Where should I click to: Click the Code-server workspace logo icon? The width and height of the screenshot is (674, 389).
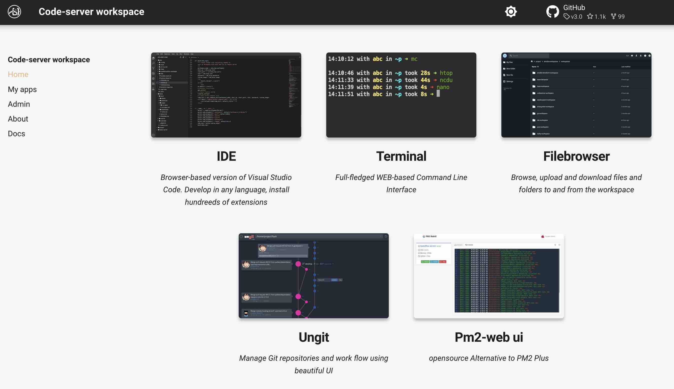click(14, 11)
